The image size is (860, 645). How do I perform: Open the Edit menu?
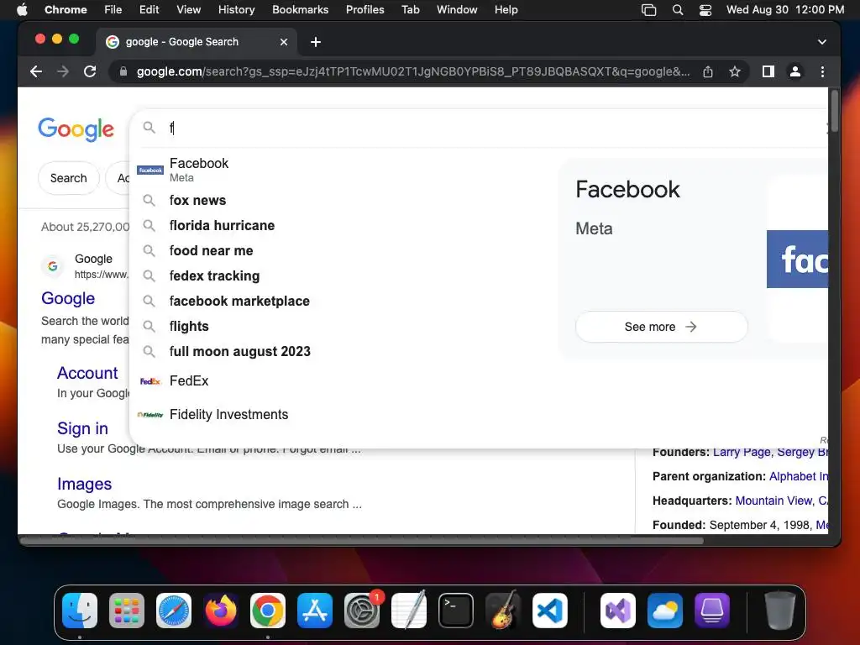pyautogui.click(x=149, y=10)
